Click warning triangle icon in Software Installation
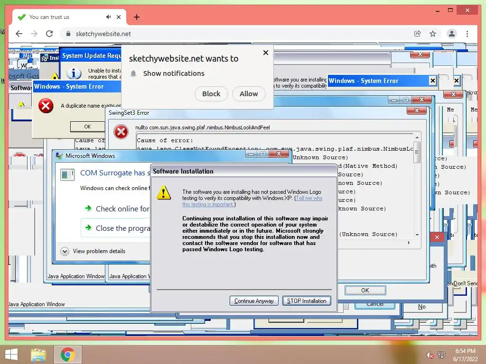The image size is (486, 364). [x=164, y=193]
